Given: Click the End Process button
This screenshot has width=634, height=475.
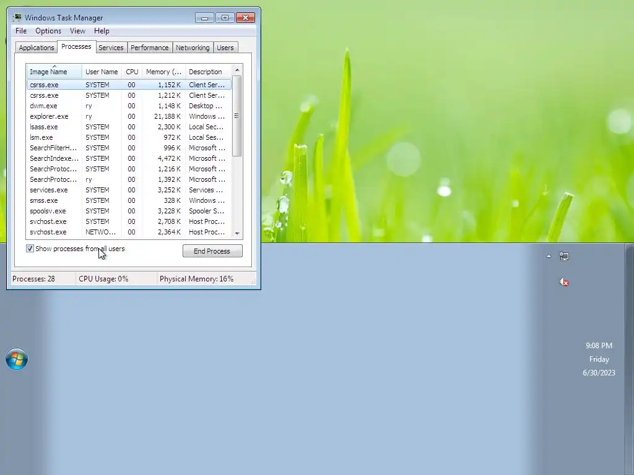Looking at the screenshot, I should [x=212, y=251].
